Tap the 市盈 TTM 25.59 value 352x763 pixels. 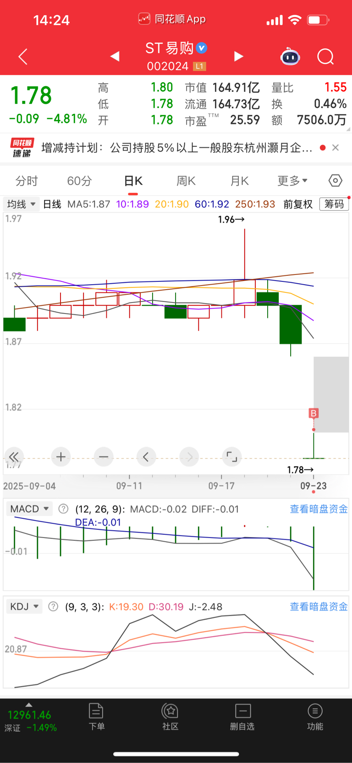[x=245, y=120]
